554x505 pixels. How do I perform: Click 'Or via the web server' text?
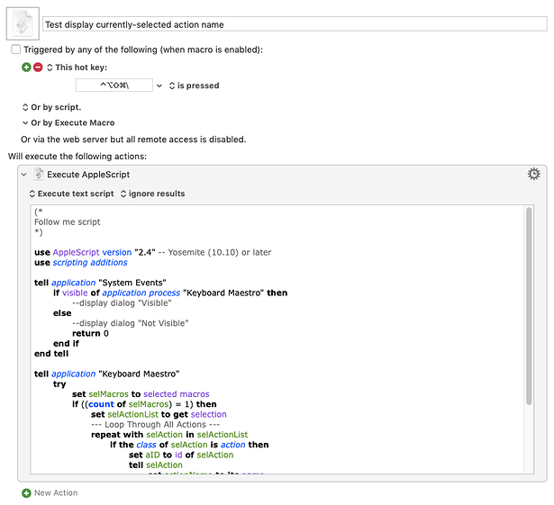(133, 140)
